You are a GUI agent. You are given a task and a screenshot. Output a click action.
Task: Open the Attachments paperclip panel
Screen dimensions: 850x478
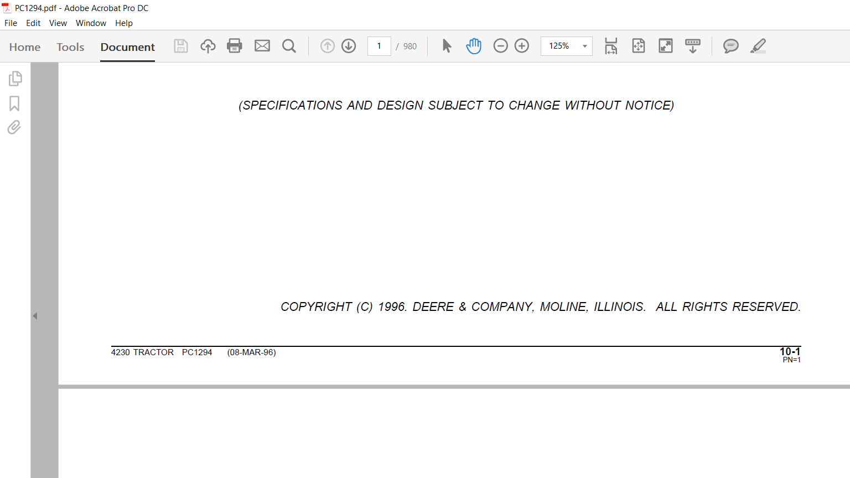[14, 127]
